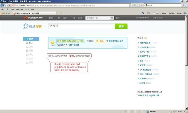Click the RSS feeds icon
The height and width of the screenshot is (113, 188).
point(148,13)
